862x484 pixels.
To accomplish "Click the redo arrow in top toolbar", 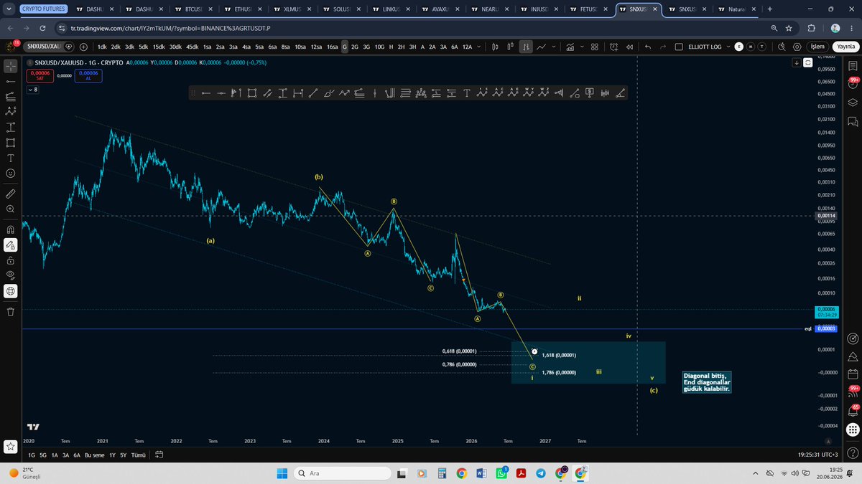I will click(x=663, y=47).
